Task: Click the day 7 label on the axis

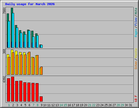Action: click(33, 105)
